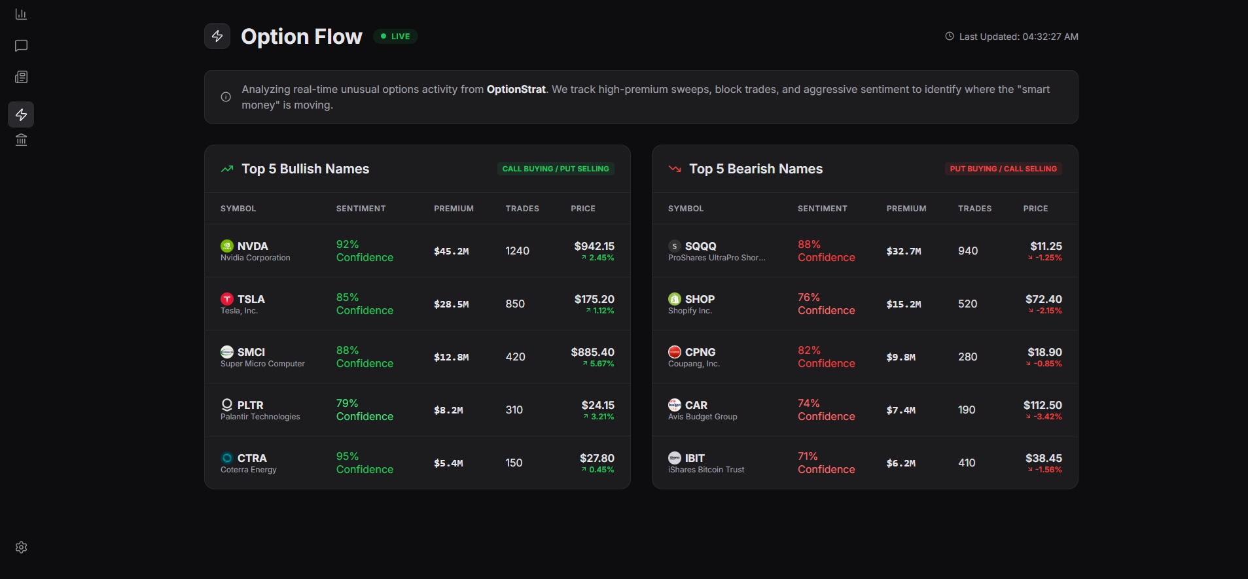This screenshot has width=1248, height=579.
Task: Open the bar chart sidebar icon
Action: (21, 14)
